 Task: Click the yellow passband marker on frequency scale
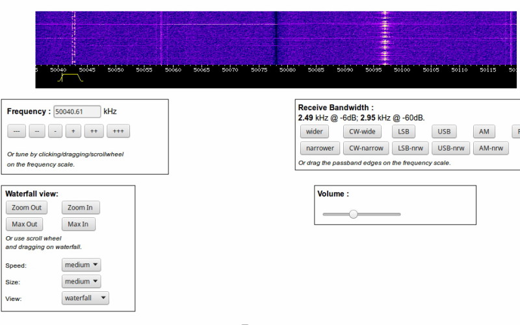coord(71,77)
